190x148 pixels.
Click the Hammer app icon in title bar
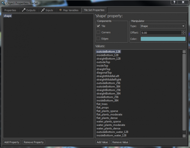[3, 3]
